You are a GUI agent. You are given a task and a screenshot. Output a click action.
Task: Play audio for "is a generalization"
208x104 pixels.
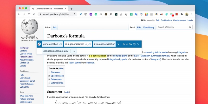[89, 44]
